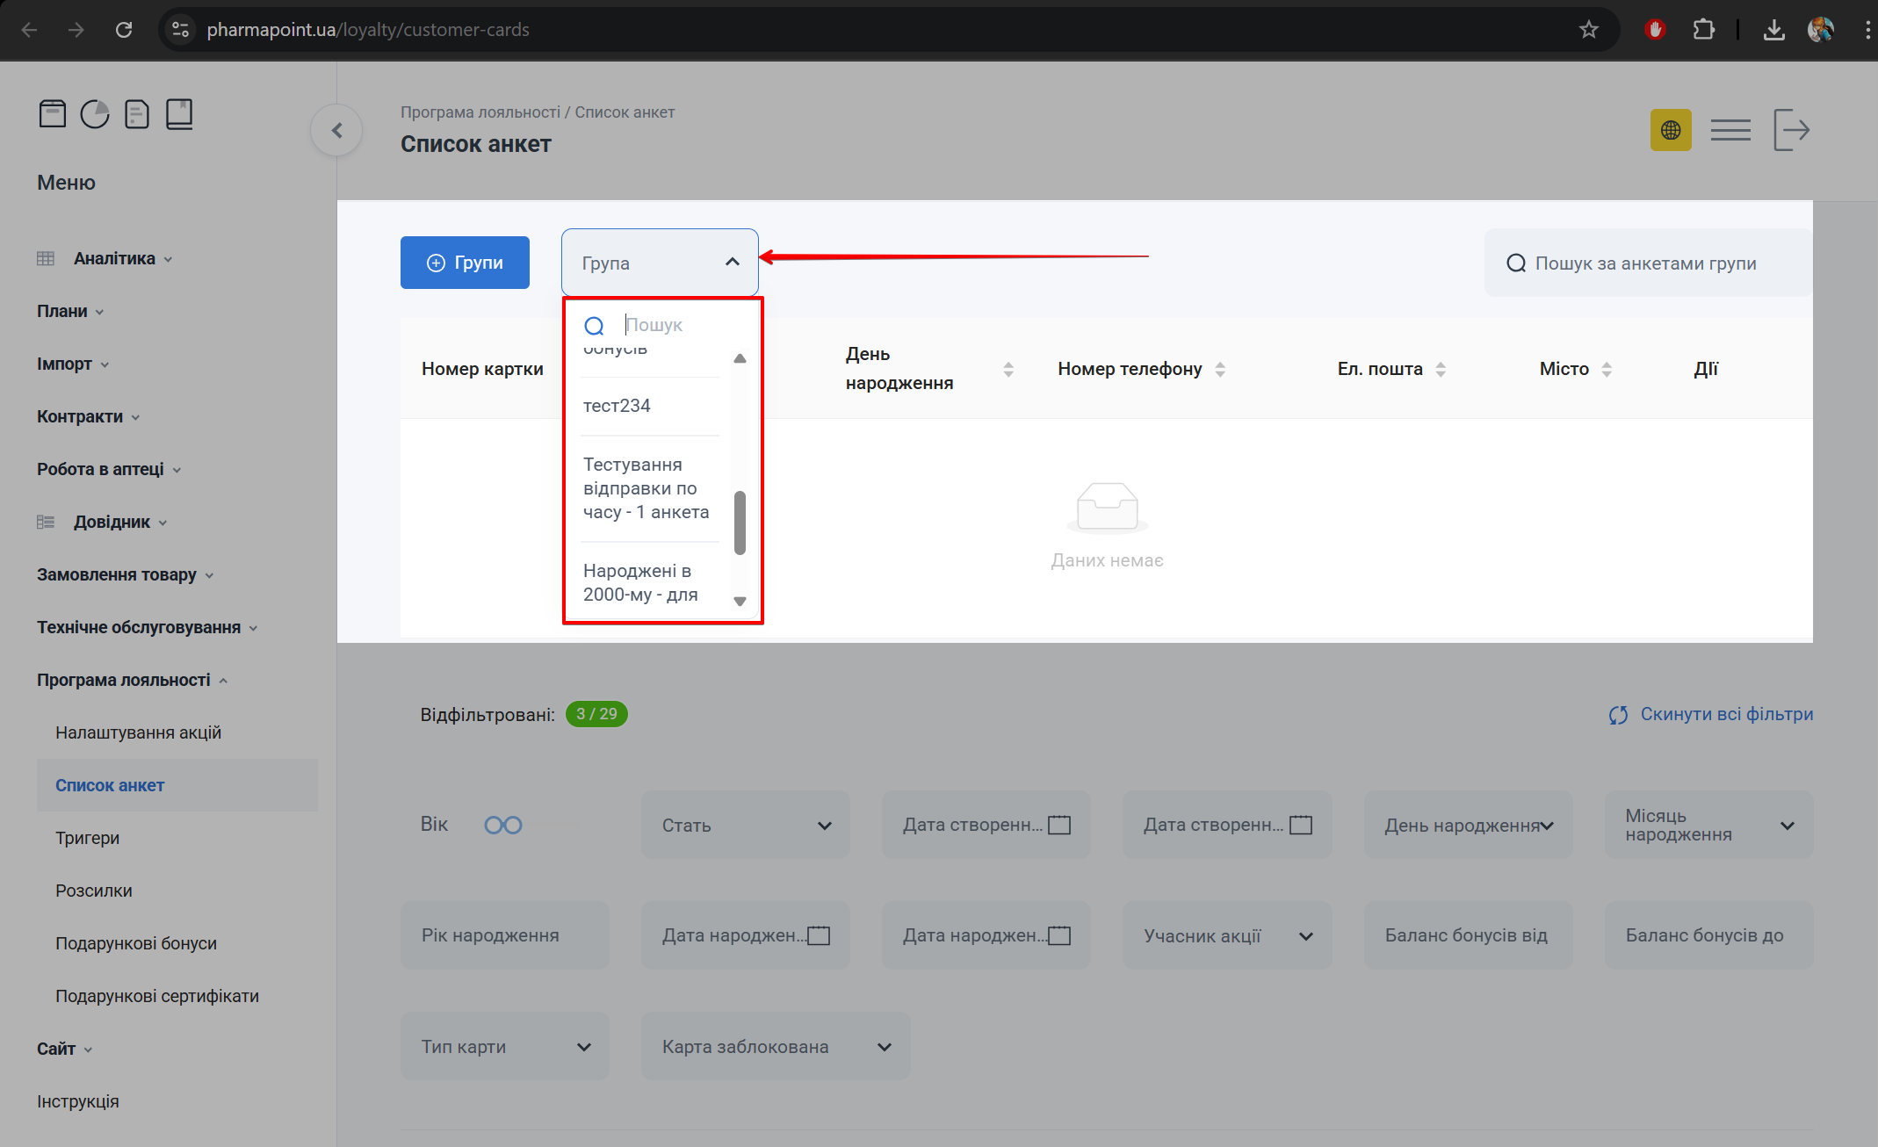This screenshot has width=1878, height=1147.
Task: Sort by the Місто column arrows
Action: pyautogui.click(x=1607, y=370)
